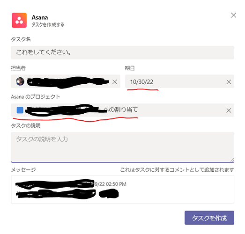Click the タスクの説明 text area

tap(123, 147)
